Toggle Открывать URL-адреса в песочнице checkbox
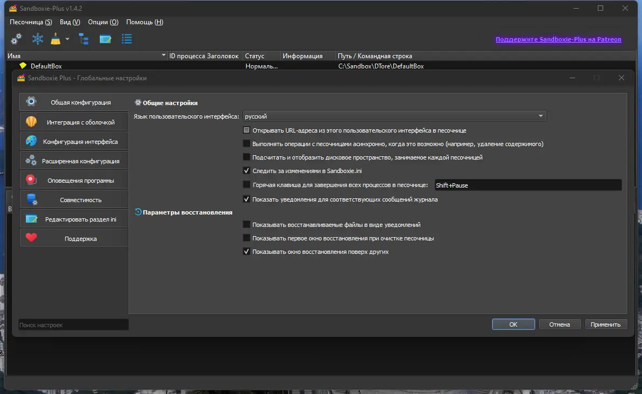This screenshot has width=642, height=394. coord(247,130)
